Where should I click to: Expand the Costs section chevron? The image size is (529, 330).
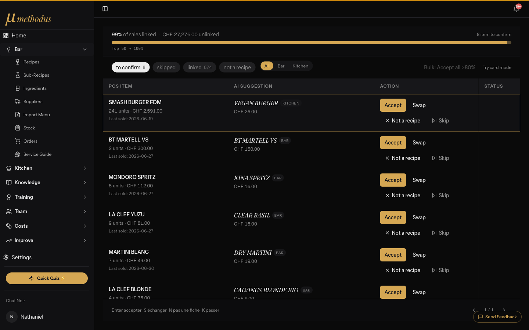tap(85, 226)
